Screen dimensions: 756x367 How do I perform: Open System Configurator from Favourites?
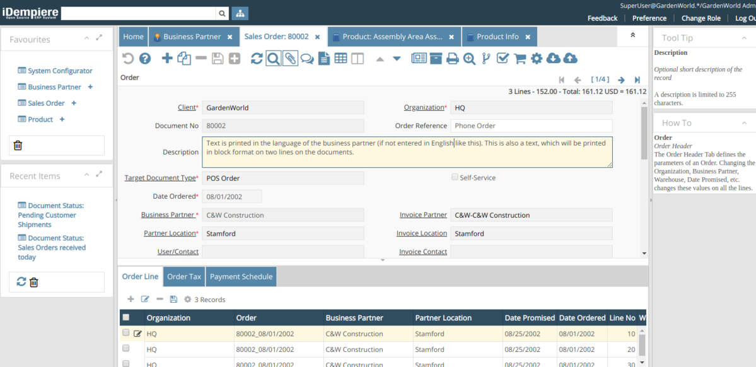[60, 71]
